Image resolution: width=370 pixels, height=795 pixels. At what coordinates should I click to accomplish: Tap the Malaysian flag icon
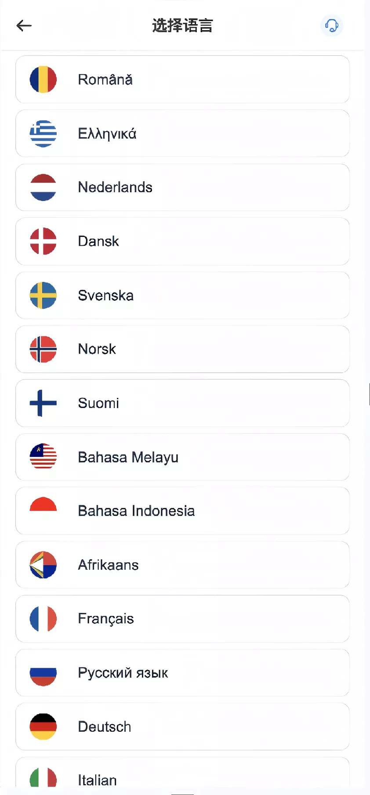[43, 457]
